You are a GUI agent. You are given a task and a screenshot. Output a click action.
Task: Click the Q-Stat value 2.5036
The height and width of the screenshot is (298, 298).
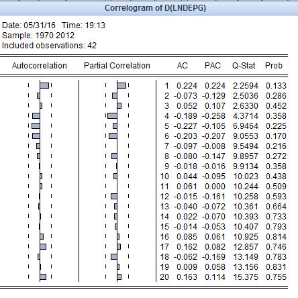(x=246, y=96)
